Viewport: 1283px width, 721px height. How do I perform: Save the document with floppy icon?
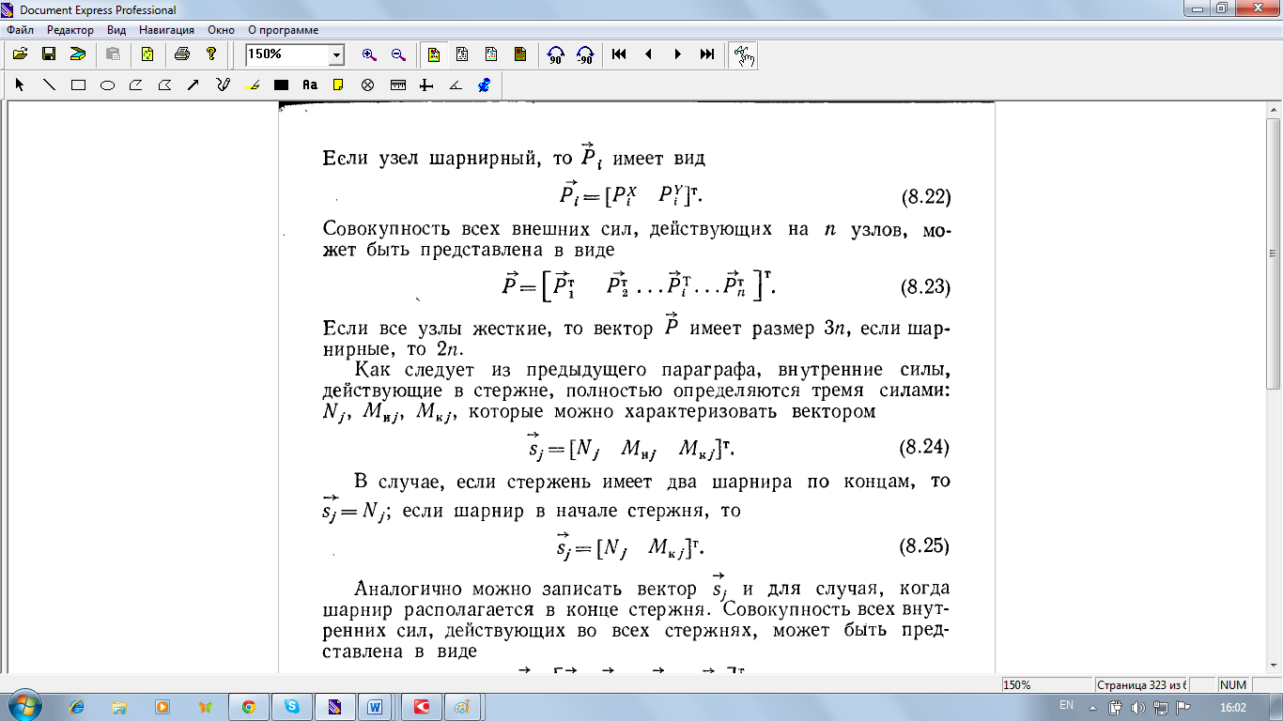tap(48, 54)
